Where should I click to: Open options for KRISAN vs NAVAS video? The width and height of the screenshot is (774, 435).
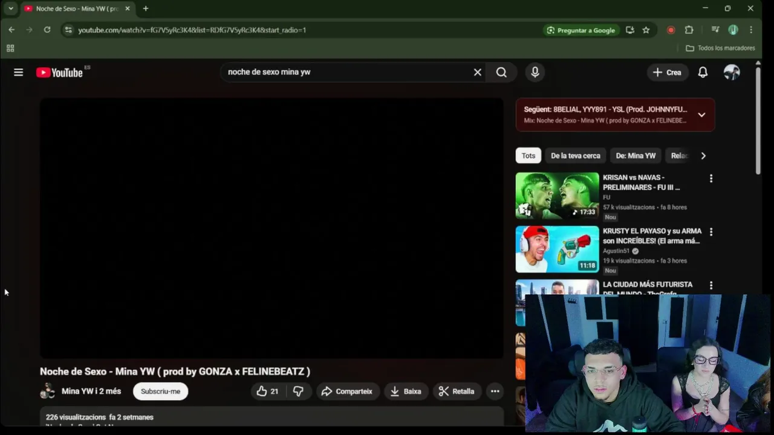pos(711,179)
